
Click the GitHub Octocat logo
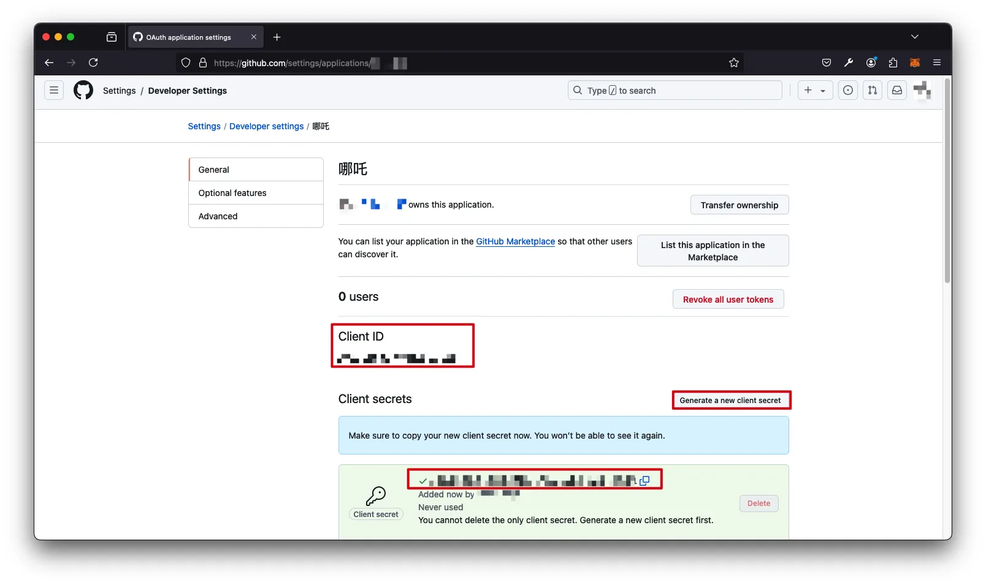83,91
